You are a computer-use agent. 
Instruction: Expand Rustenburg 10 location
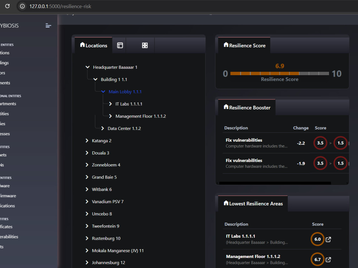click(87, 238)
